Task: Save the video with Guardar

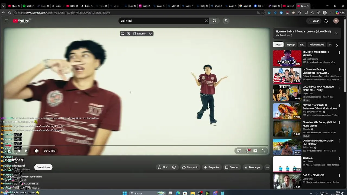Action: pos(232,167)
